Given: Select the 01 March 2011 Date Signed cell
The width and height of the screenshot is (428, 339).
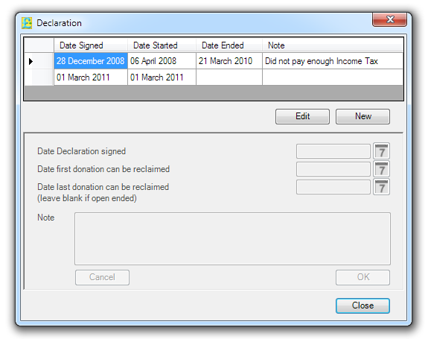Looking at the screenshot, I should (x=91, y=77).
